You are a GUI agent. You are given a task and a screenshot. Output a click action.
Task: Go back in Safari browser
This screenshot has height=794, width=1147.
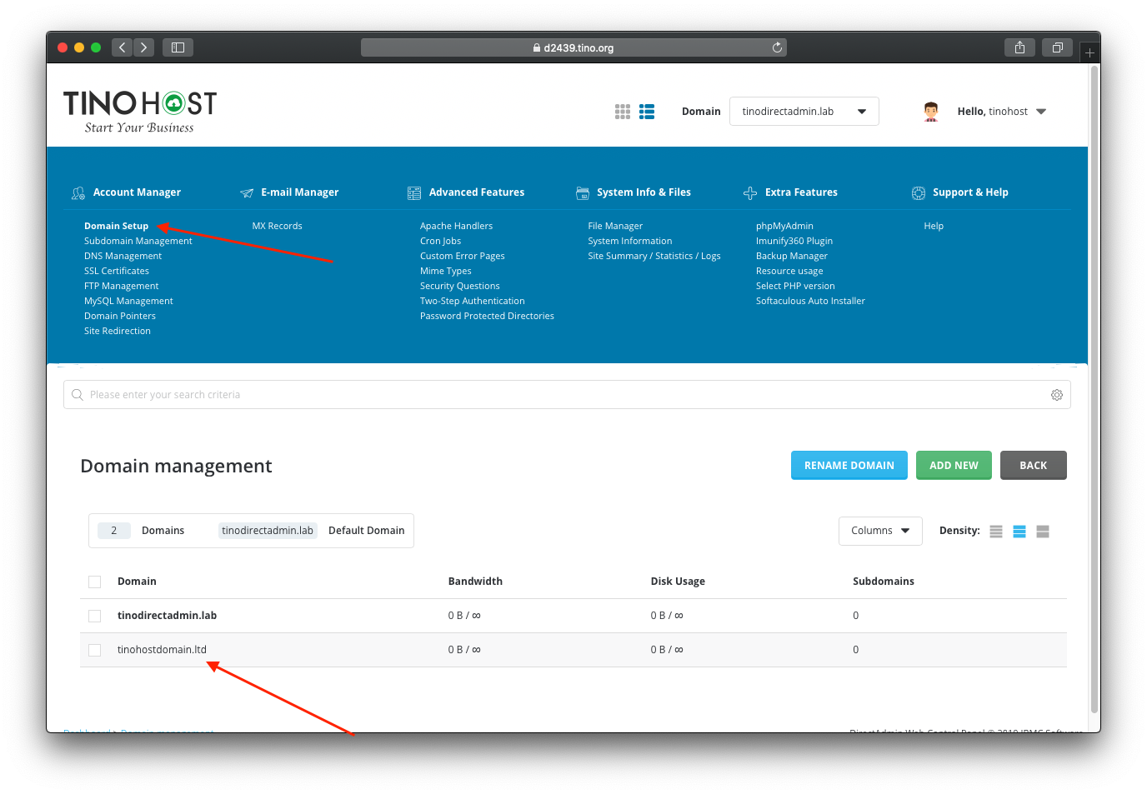(123, 47)
